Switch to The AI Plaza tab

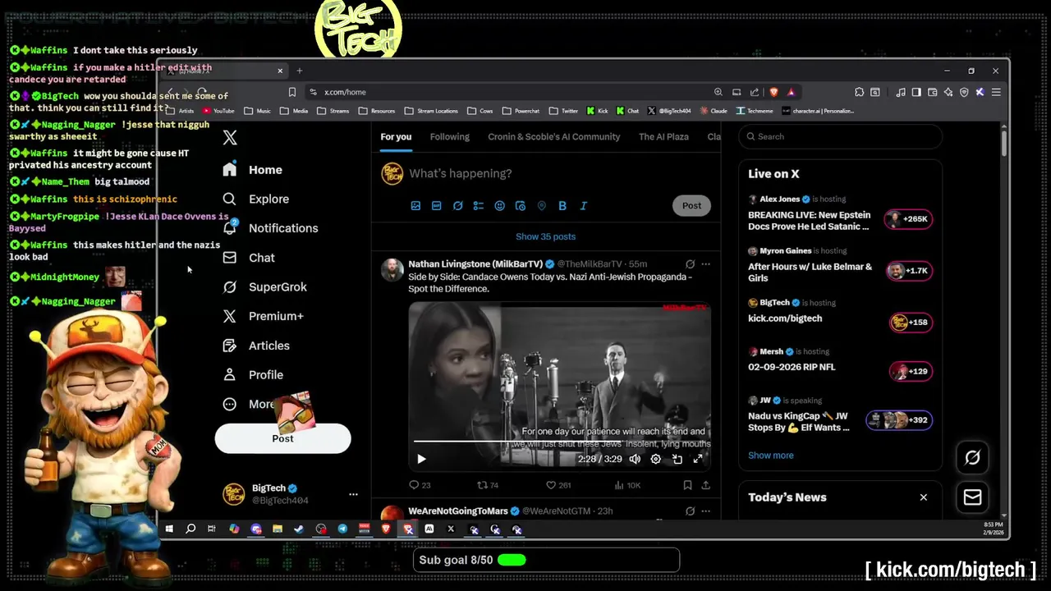pos(663,137)
